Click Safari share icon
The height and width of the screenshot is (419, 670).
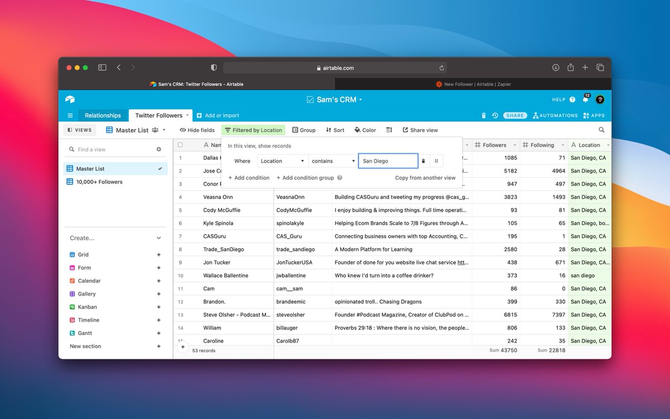571,68
